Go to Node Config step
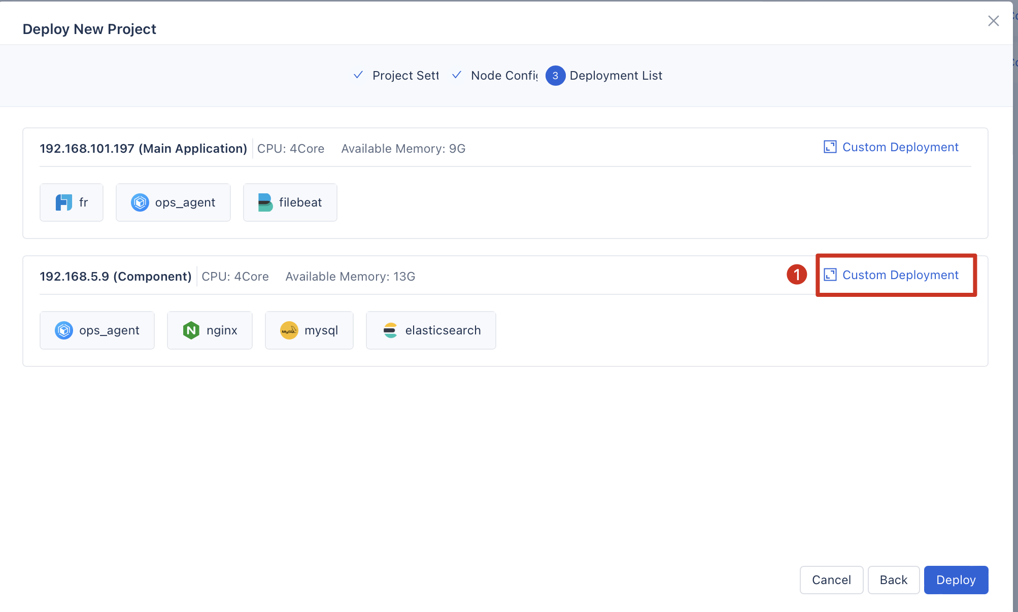 (503, 76)
